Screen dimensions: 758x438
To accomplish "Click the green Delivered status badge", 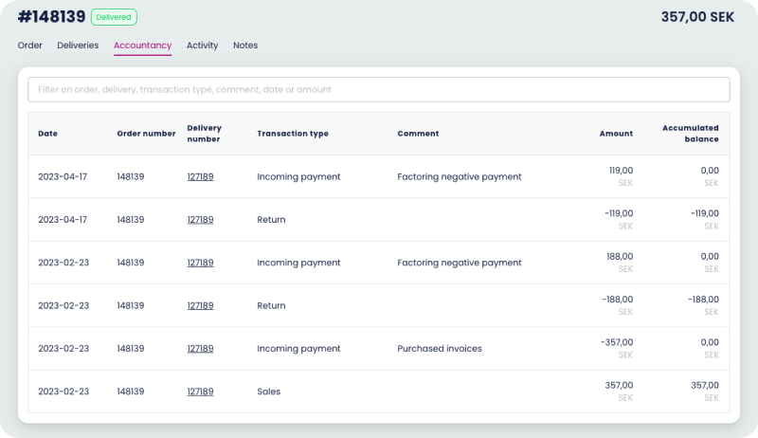I will click(x=114, y=17).
